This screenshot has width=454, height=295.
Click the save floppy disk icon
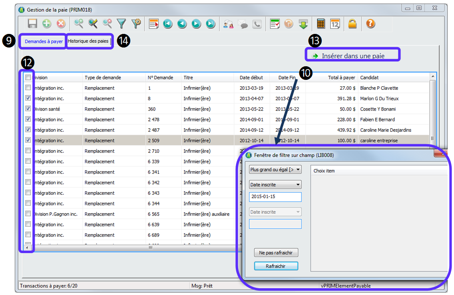32,24
